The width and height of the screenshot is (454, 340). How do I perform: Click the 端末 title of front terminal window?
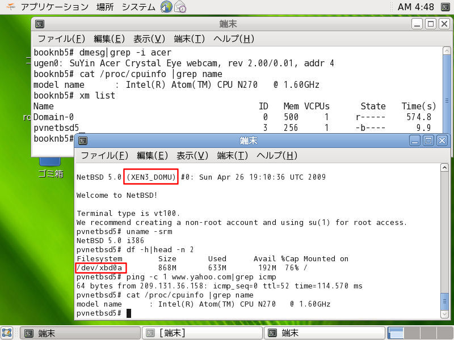248,141
